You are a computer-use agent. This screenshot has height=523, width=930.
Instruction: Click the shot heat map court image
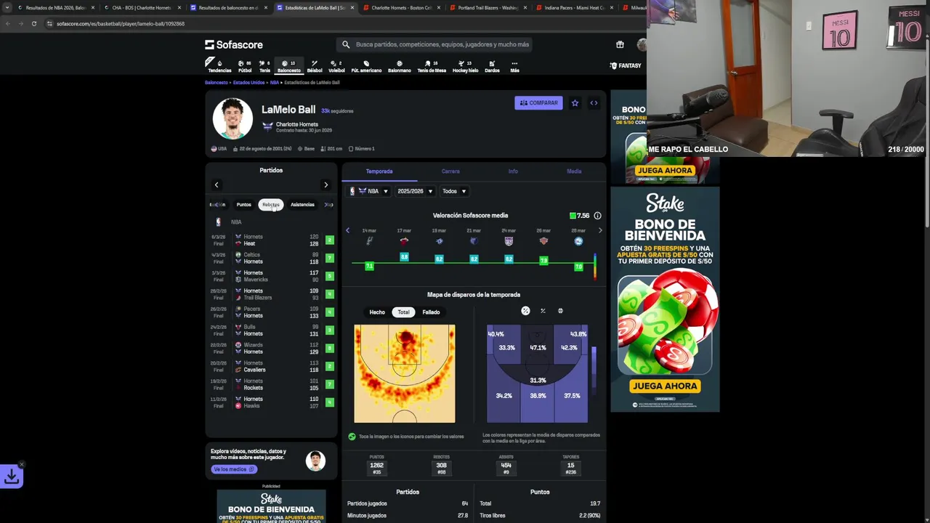click(405, 373)
